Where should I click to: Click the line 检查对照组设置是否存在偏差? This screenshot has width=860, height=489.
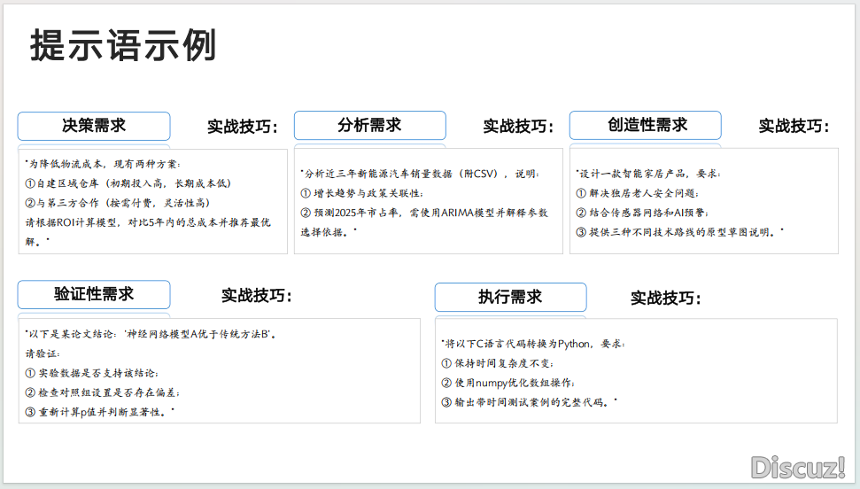click(103, 392)
